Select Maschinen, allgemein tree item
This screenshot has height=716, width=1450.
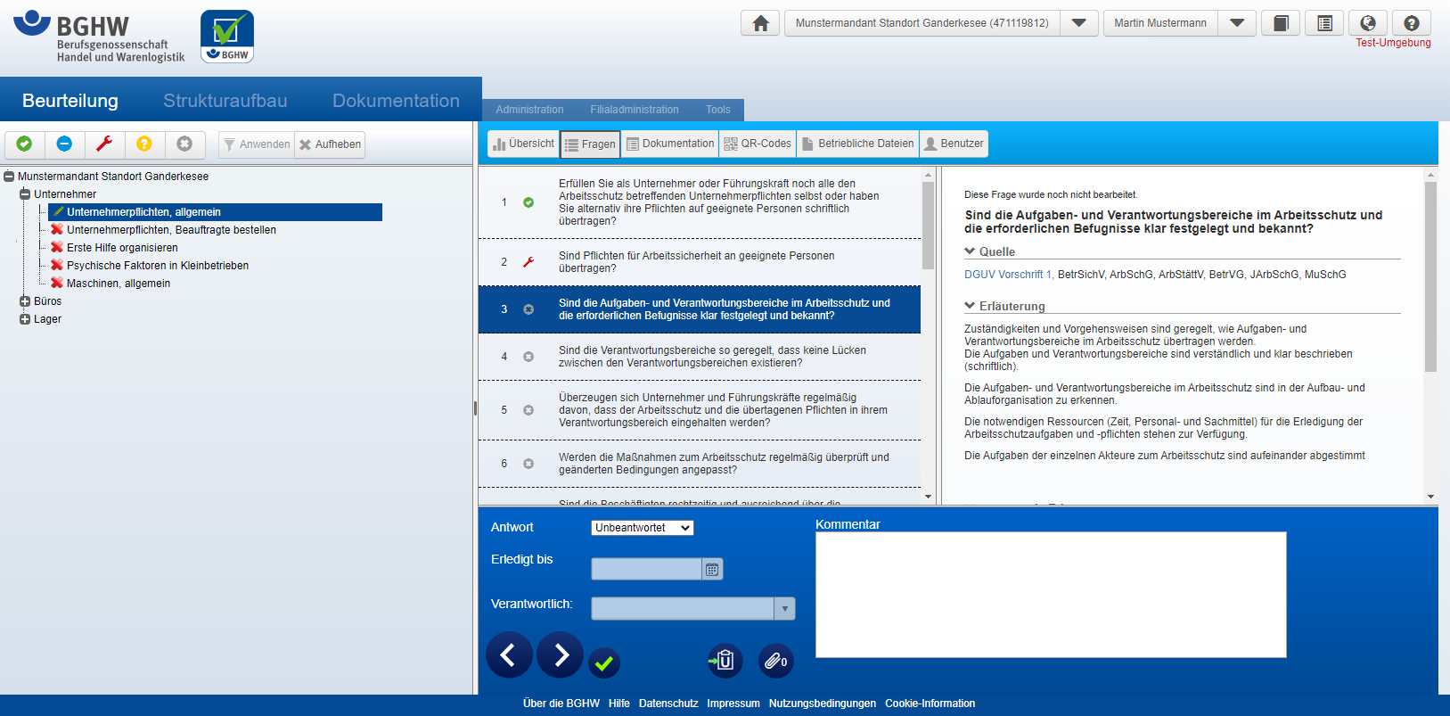point(119,284)
